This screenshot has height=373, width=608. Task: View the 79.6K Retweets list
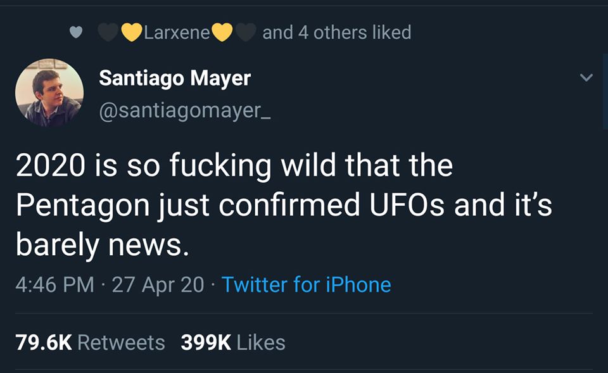(90, 343)
